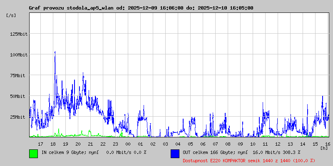333x166 pixels.
Task: Select the 00 midnight mark on x-axis
Action: pyautogui.click(x=128, y=144)
